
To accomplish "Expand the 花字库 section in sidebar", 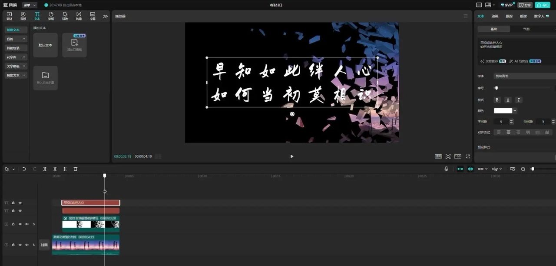I will click(16, 57).
